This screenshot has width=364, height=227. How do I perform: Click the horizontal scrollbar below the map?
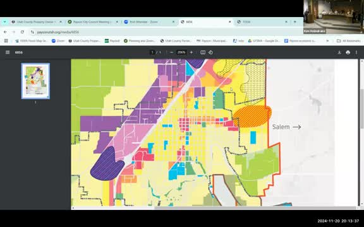(x=255, y=208)
